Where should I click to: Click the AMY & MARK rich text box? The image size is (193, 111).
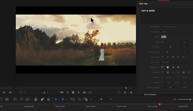[167, 16]
